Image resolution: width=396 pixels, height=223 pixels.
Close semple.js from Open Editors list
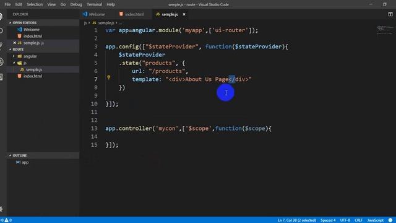point(14,43)
